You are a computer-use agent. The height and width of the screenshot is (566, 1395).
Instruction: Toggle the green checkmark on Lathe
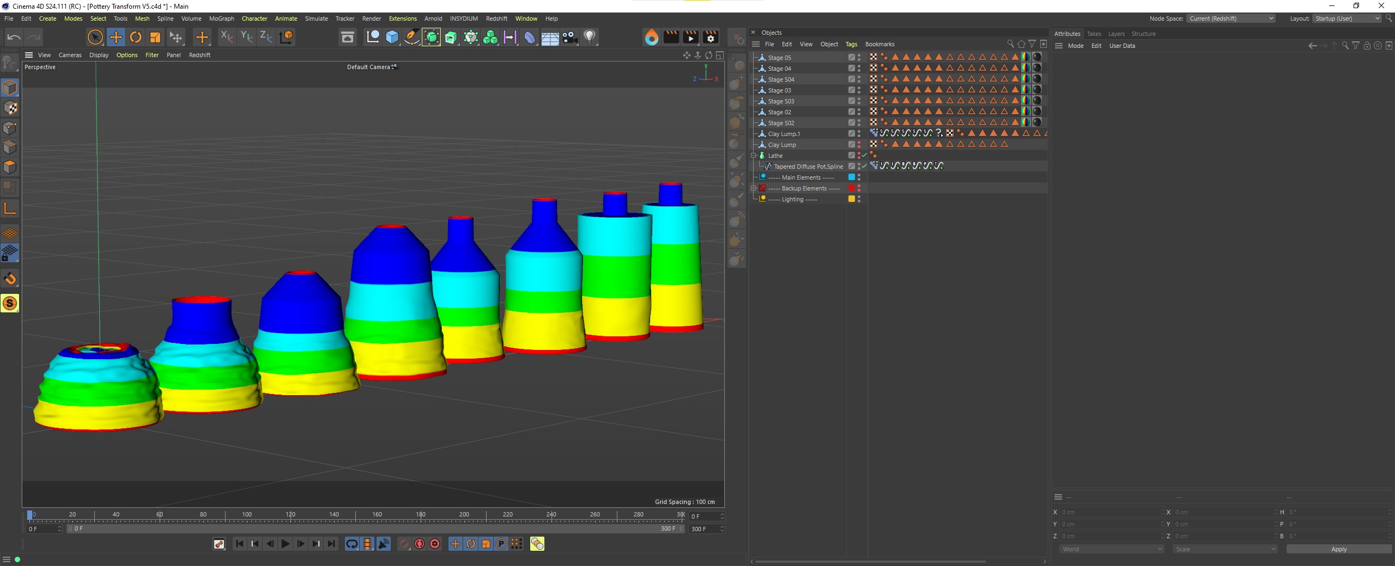864,156
